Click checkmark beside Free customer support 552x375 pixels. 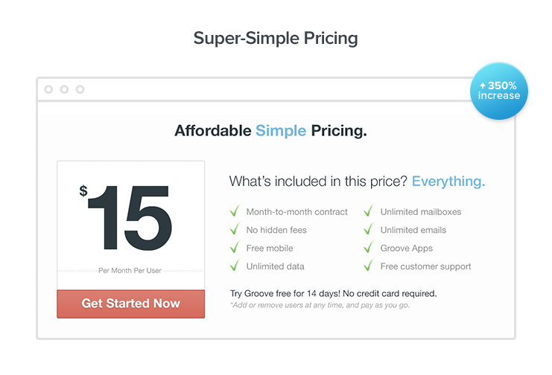click(369, 265)
